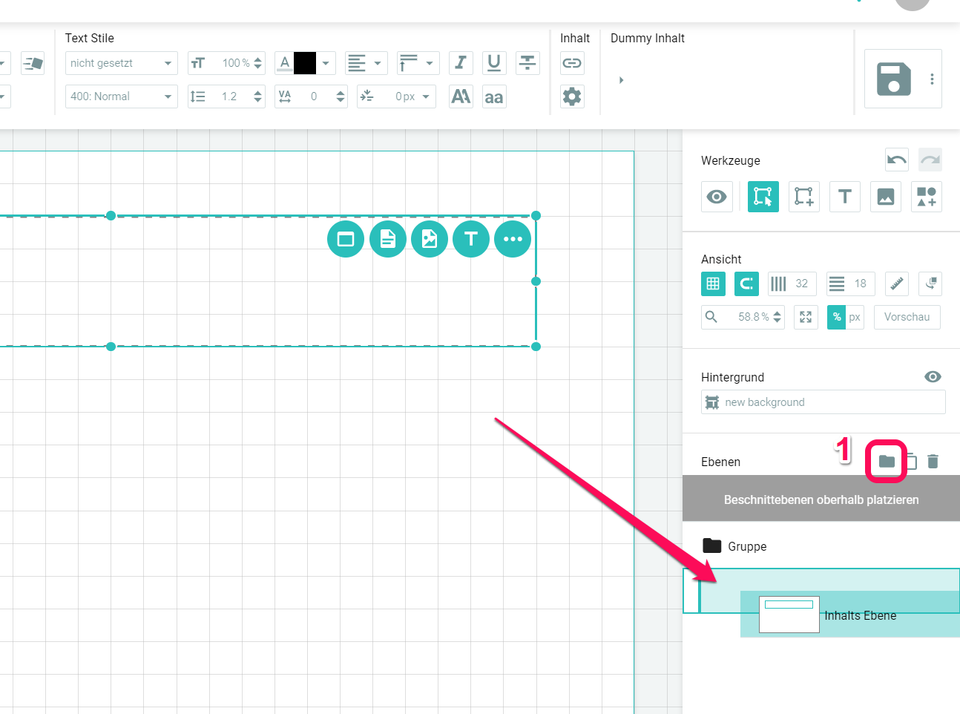Undo the last action
The height and width of the screenshot is (714, 960).
(x=897, y=160)
